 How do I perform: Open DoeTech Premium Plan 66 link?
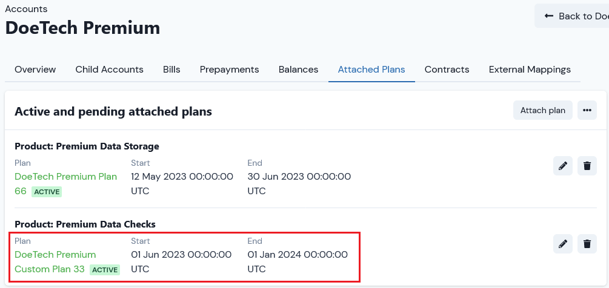coord(65,184)
